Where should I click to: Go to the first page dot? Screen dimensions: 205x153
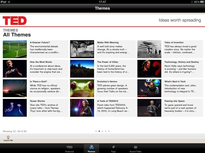(x=96, y=131)
